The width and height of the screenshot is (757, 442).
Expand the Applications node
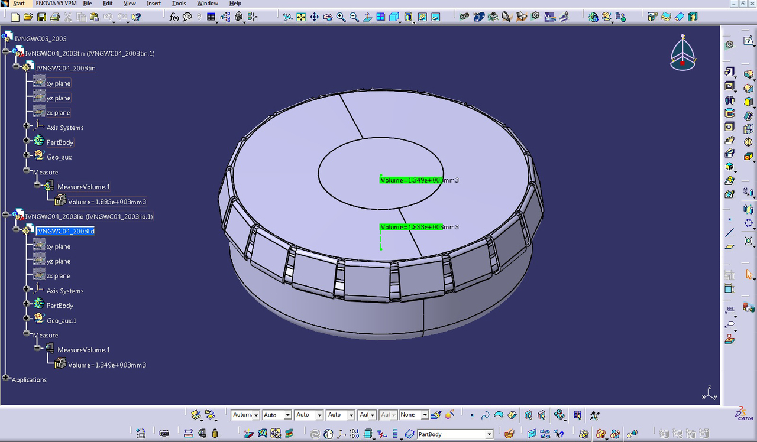[x=5, y=378]
